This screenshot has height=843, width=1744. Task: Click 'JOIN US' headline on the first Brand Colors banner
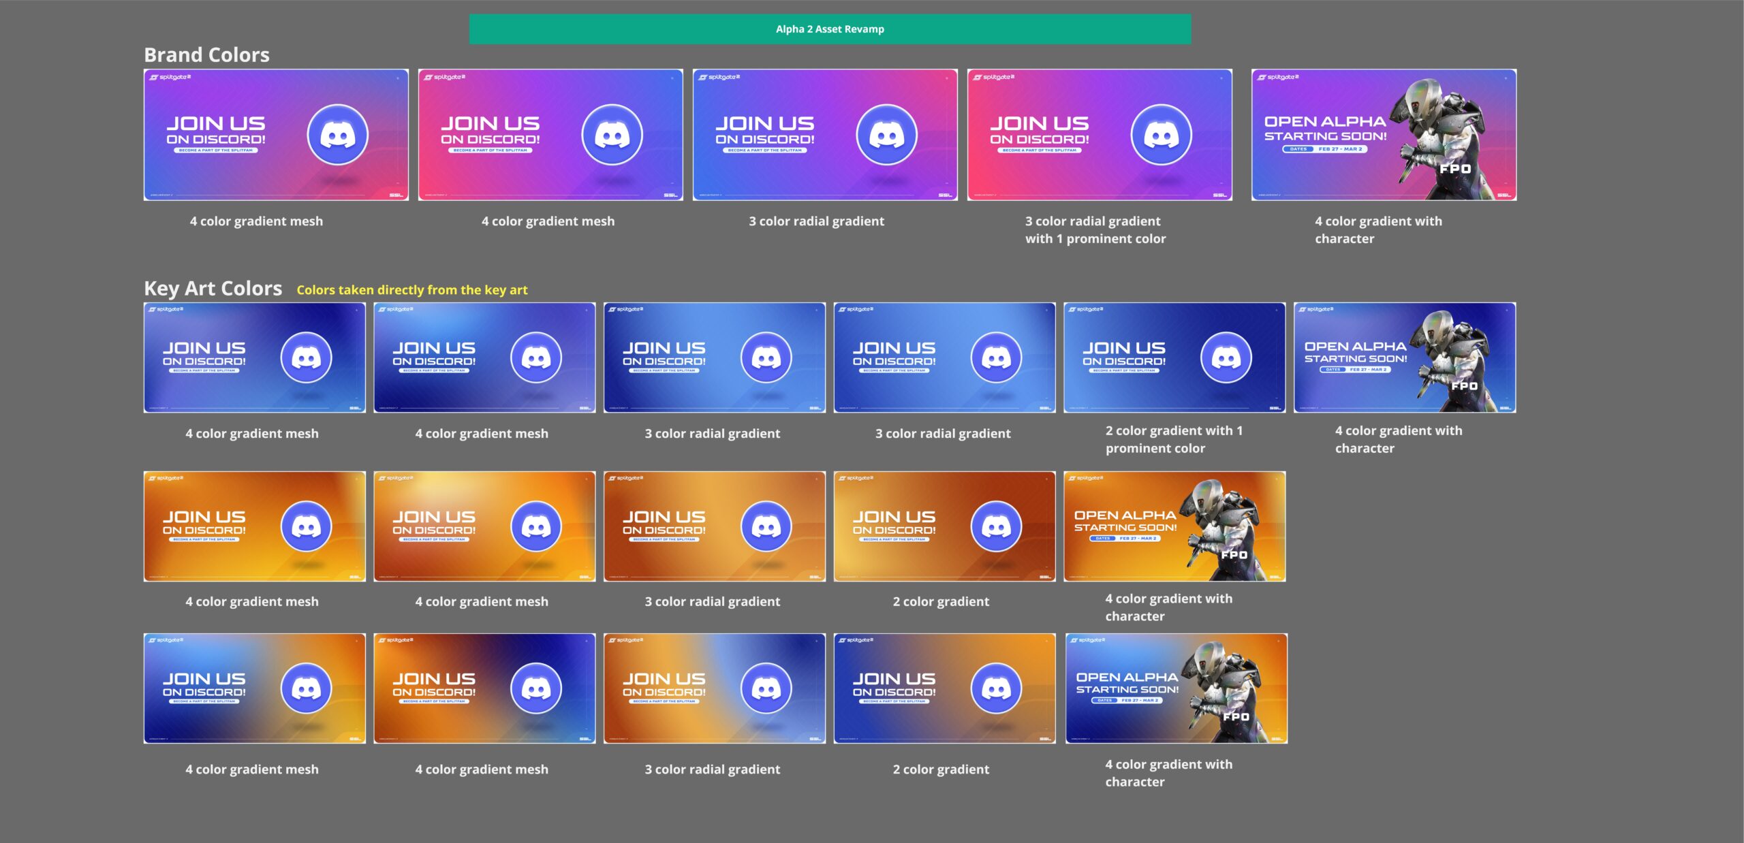[x=216, y=123]
